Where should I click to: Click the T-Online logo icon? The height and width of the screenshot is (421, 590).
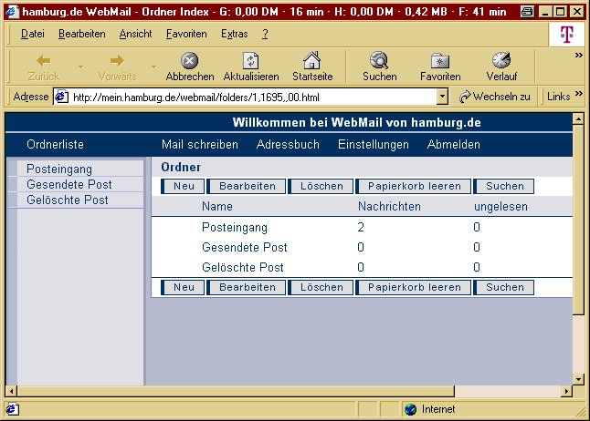click(566, 34)
